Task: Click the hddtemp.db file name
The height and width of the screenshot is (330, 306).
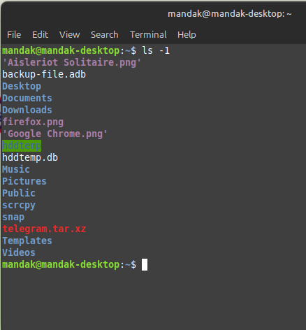Action: click(30, 158)
